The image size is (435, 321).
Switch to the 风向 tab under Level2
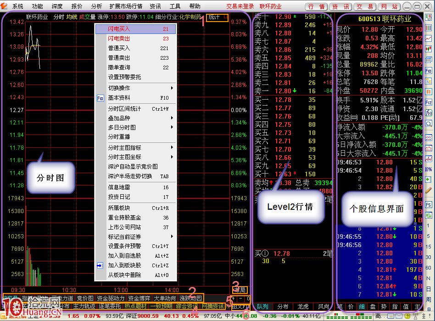coord(323,307)
